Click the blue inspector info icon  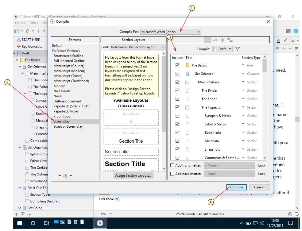point(296,31)
